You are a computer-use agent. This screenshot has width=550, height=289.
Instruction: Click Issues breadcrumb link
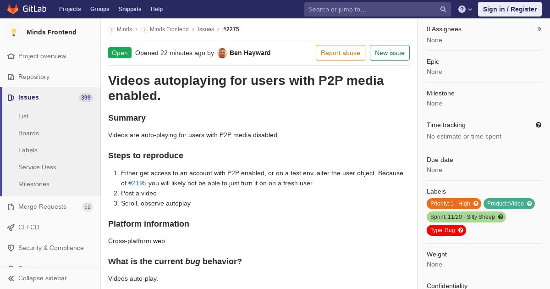click(206, 29)
